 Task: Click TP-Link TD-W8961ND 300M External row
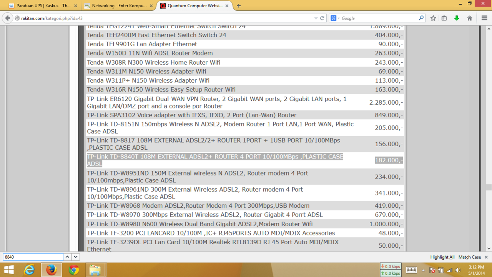(x=245, y=193)
